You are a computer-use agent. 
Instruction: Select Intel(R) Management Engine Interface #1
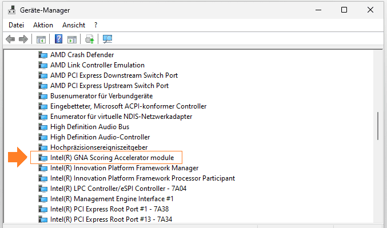tap(112, 199)
